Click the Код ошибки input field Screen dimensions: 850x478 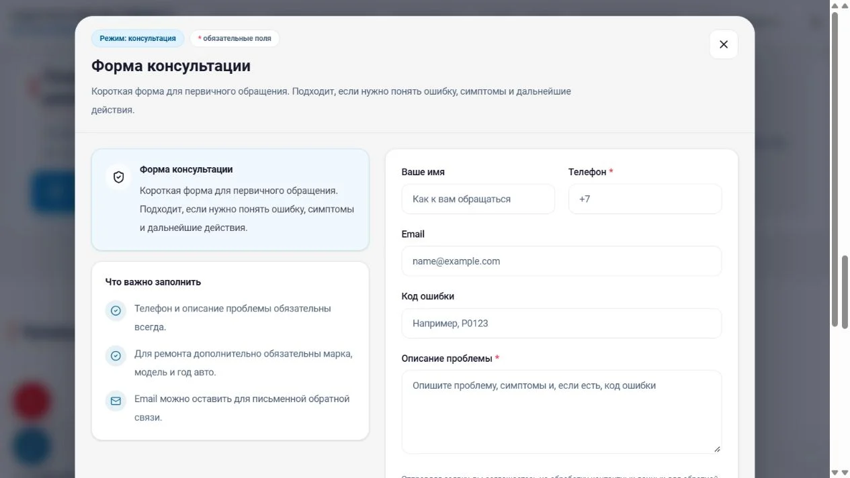(x=562, y=324)
